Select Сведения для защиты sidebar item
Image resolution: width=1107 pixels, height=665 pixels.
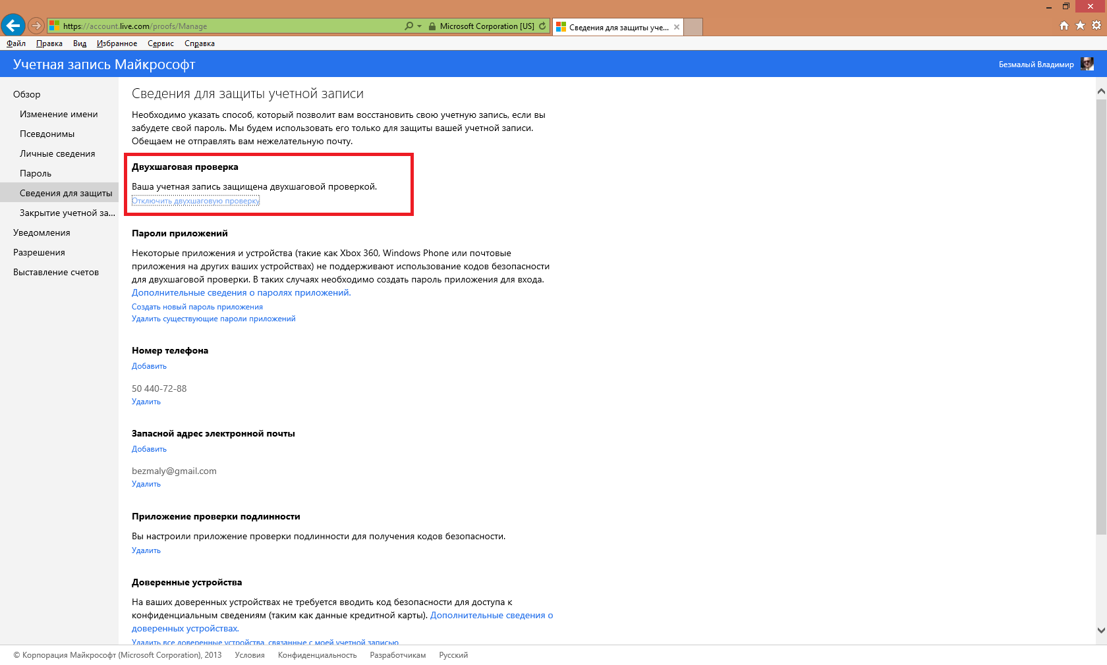(59, 193)
